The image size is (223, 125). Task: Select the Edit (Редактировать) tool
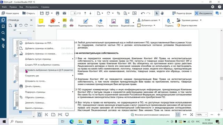tap(85, 23)
